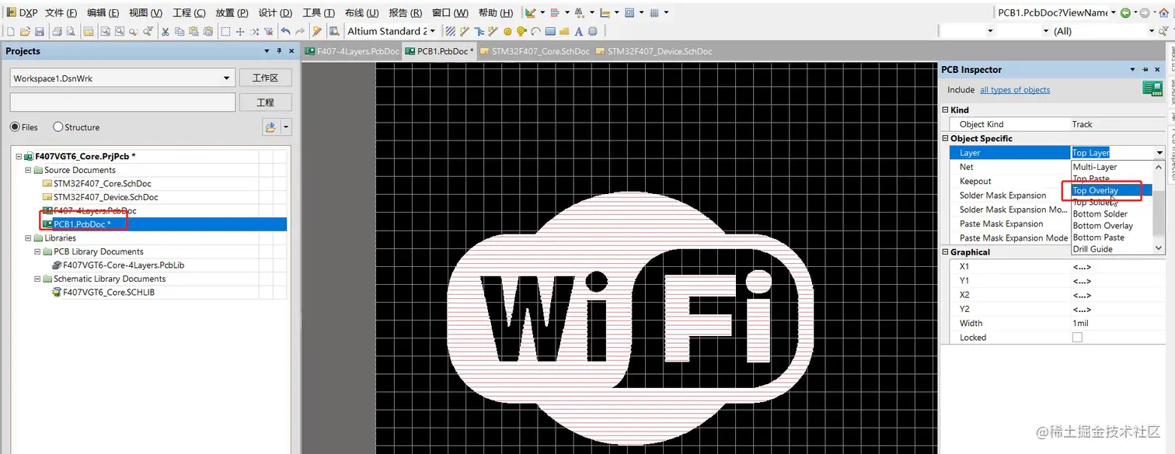Click the Width value 1mil field

1117,324
